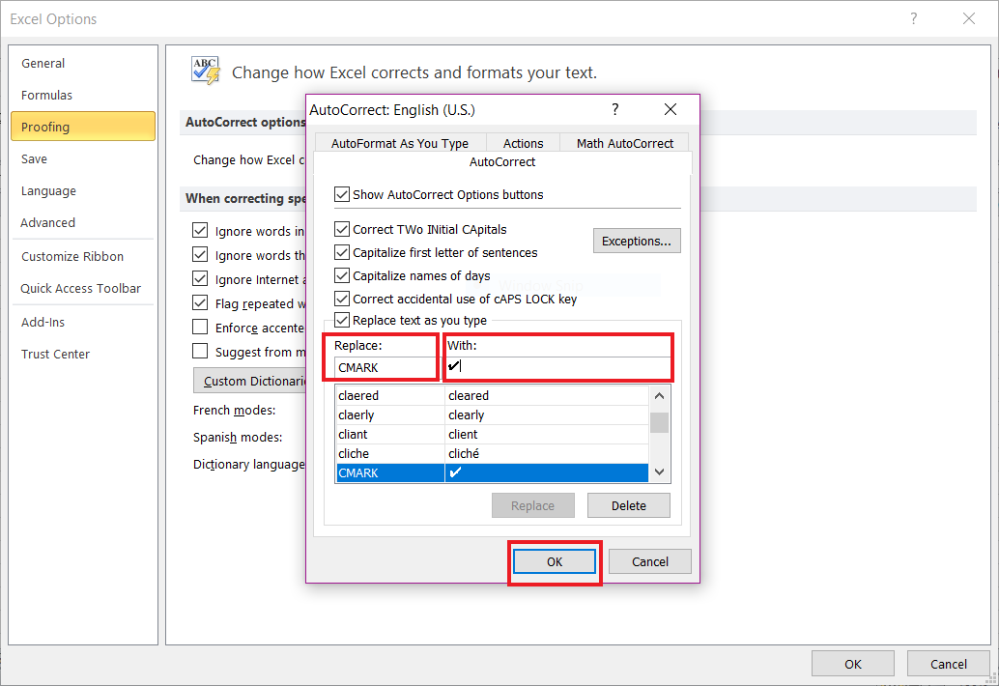999x686 pixels.
Task: Click the Replace button in AutoCorrect
Action: (x=532, y=505)
